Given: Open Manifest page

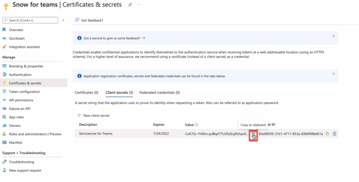Looking at the screenshot, I should pyautogui.click(x=16, y=143).
